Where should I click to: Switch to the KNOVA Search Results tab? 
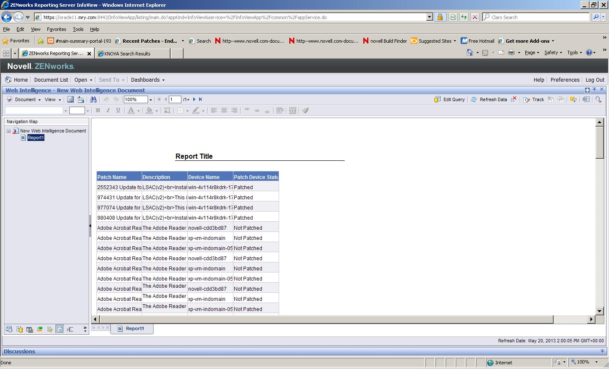click(133, 53)
